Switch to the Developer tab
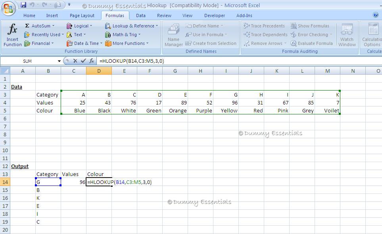 click(x=214, y=15)
